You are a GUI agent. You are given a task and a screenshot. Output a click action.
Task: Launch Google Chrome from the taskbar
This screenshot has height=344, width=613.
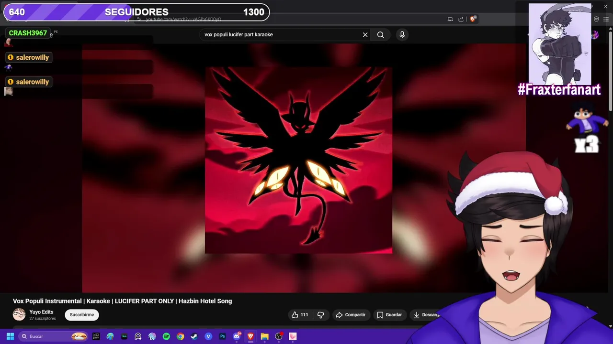(x=180, y=336)
